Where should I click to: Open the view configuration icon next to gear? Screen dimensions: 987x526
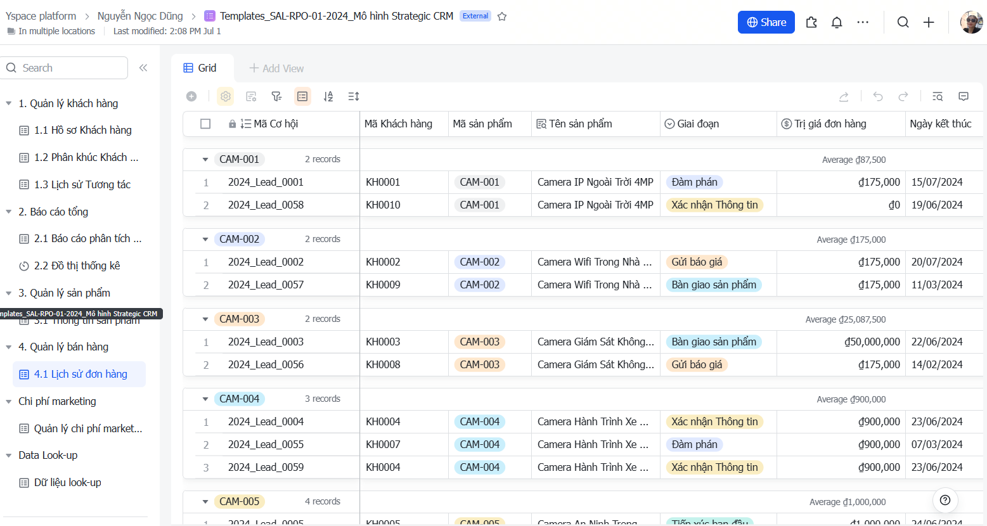[x=251, y=96]
